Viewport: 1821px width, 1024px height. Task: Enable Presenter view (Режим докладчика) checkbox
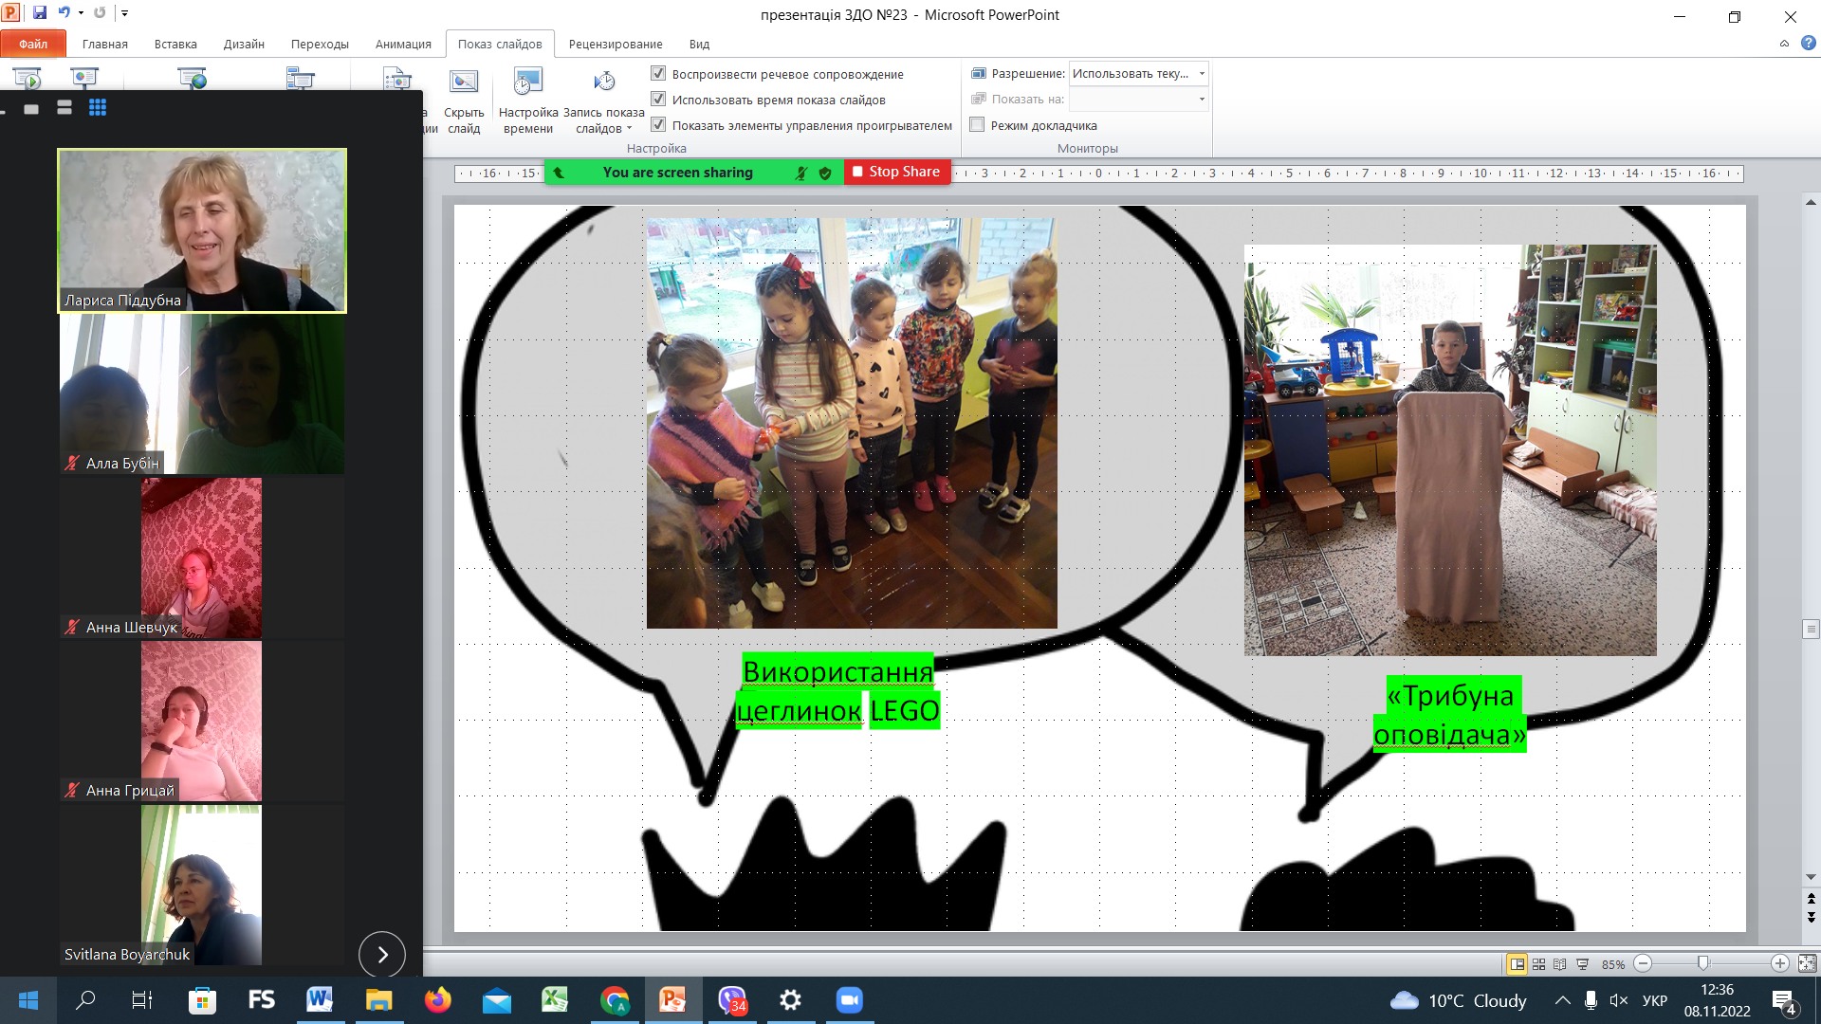click(x=977, y=124)
